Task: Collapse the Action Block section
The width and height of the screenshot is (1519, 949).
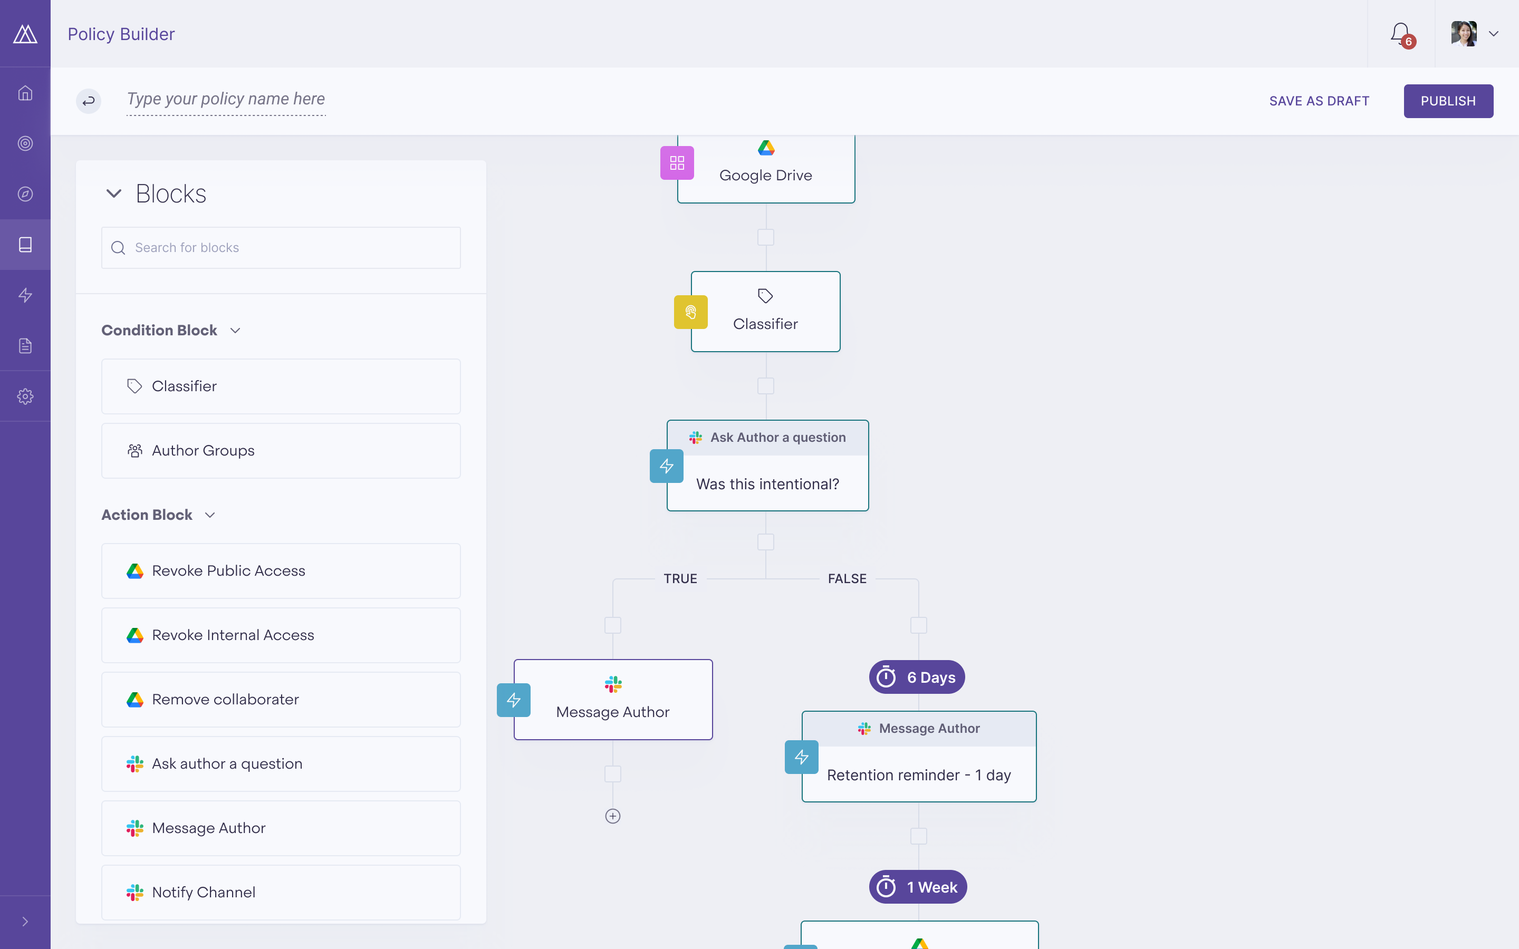Action: 209,514
